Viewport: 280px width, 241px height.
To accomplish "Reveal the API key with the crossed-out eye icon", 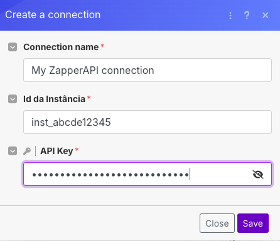I will click(258, 175).
